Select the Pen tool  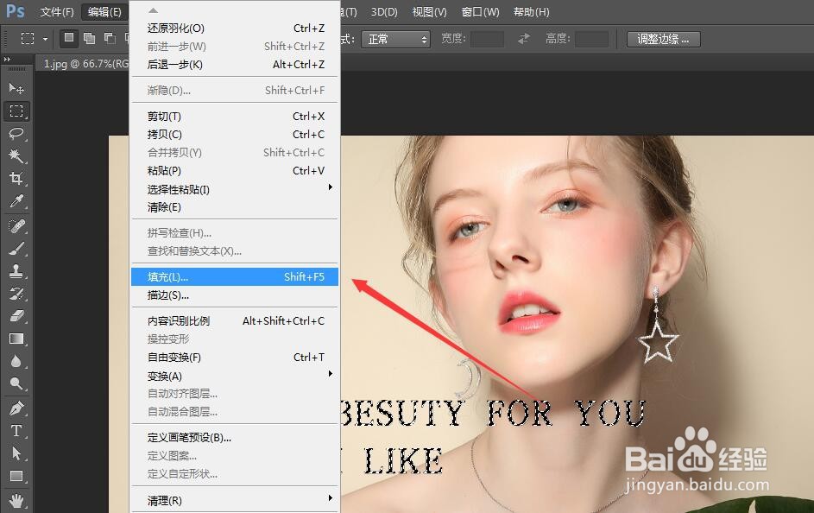coord(16,408)
